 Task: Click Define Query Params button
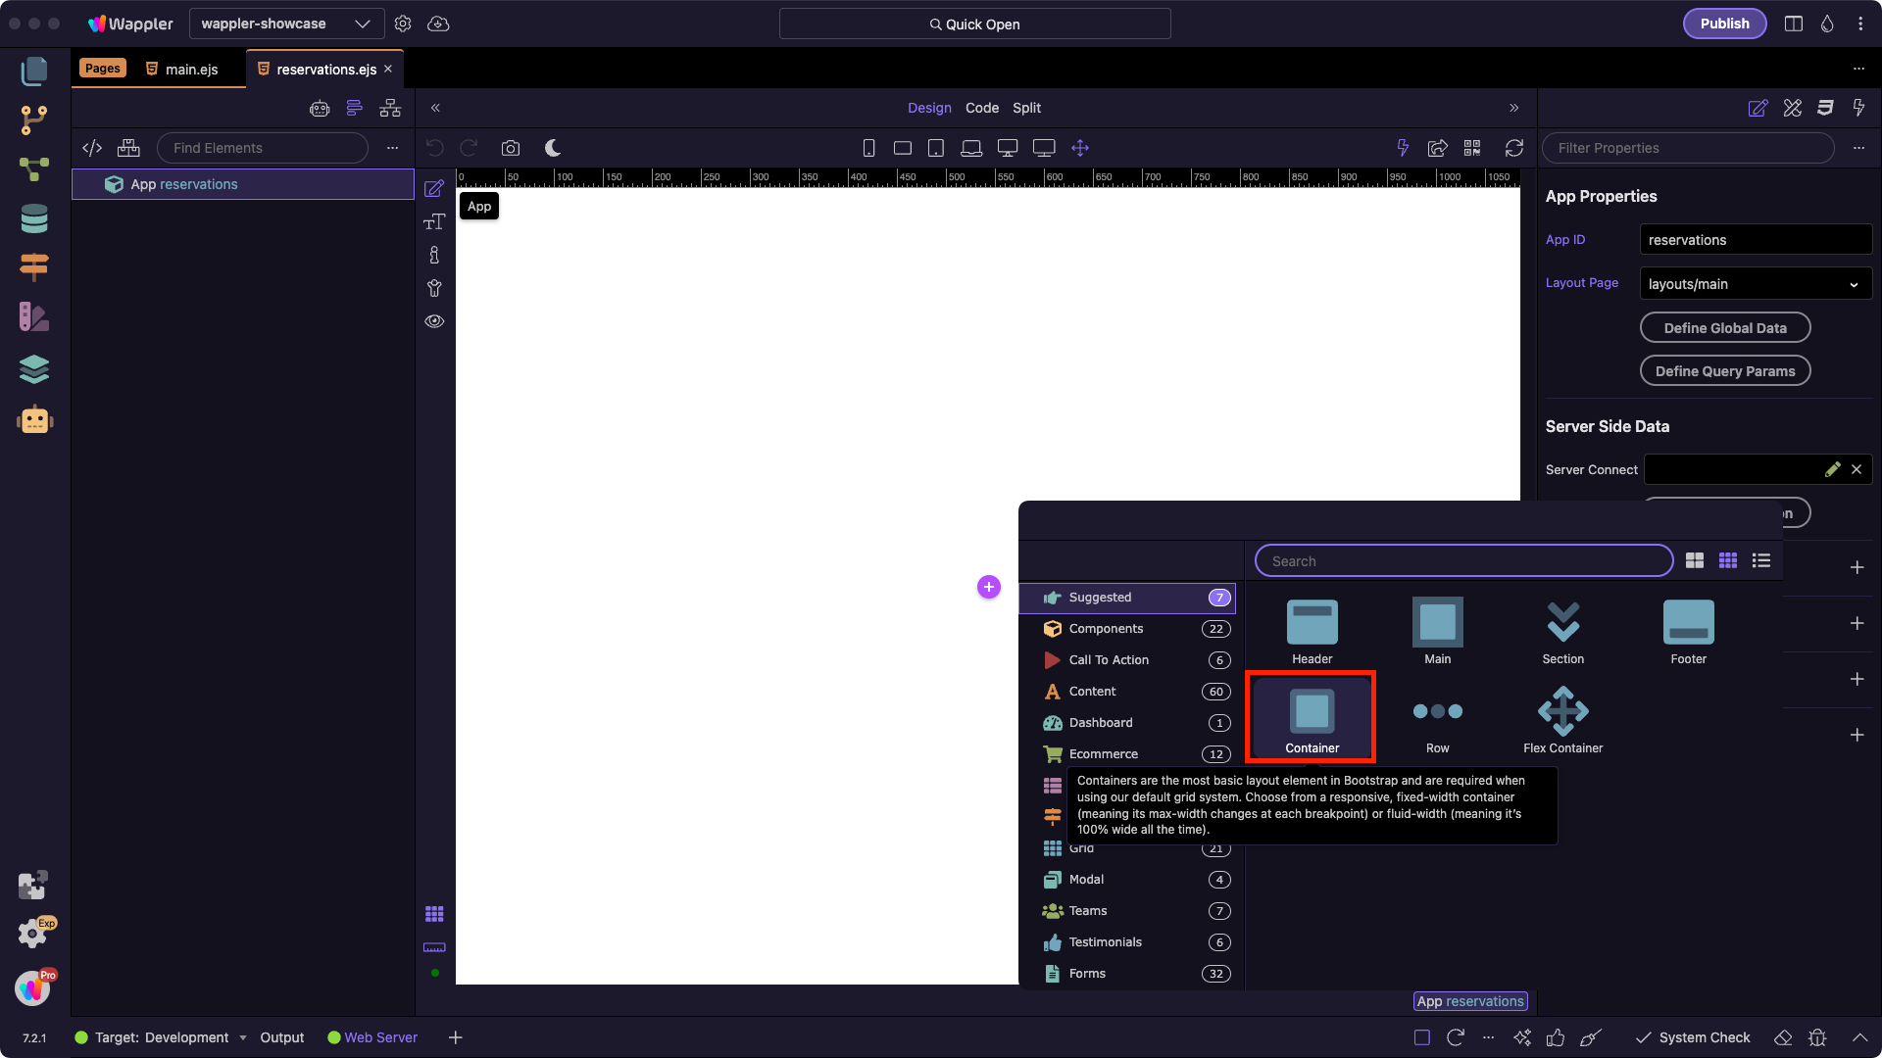click(1724, 371)
